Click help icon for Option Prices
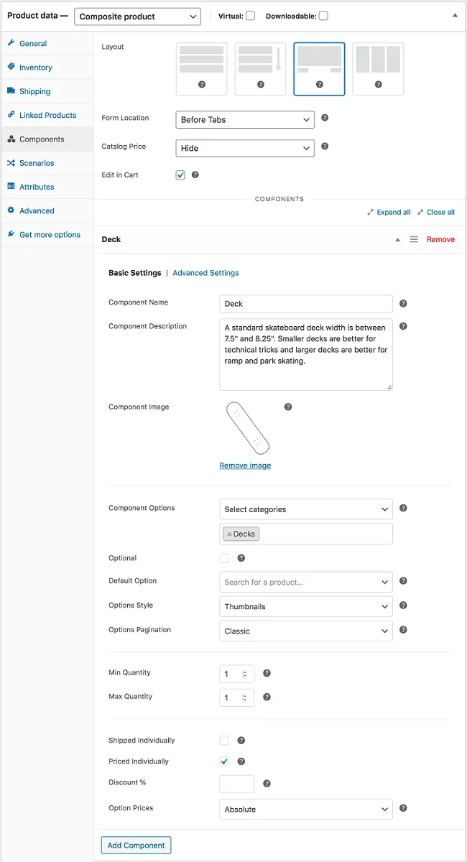Screen dimensions: 467x862 (x=403, y=808)
